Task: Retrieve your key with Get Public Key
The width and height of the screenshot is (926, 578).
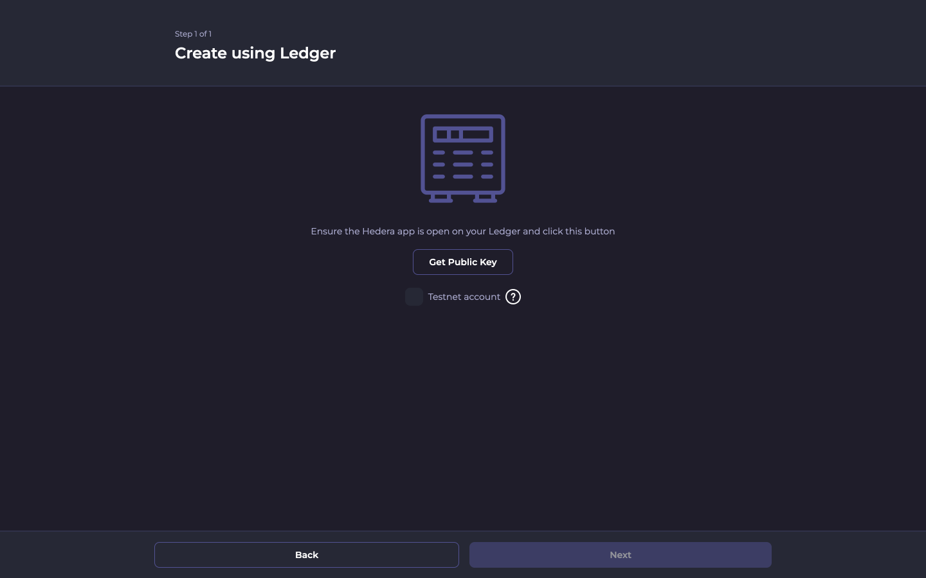Action: [462, 262]
